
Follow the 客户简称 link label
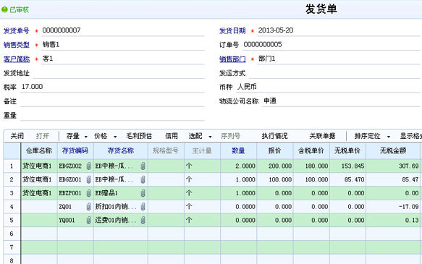17,59
